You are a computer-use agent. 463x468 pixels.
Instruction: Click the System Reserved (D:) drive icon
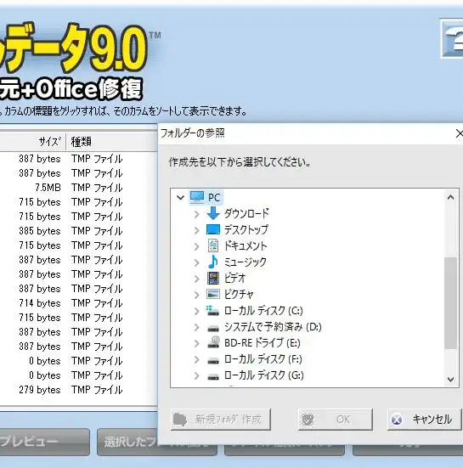point(213,329)
